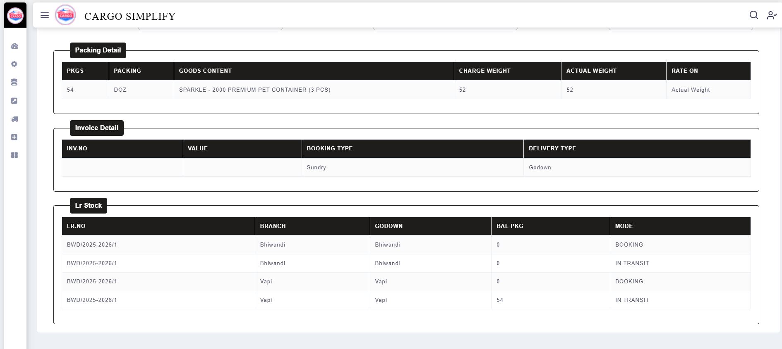Viewport: 782px width, 349px height.
Task: Toggle the hamburger menu
Action: pyautogui.click(x=45, y=15)
